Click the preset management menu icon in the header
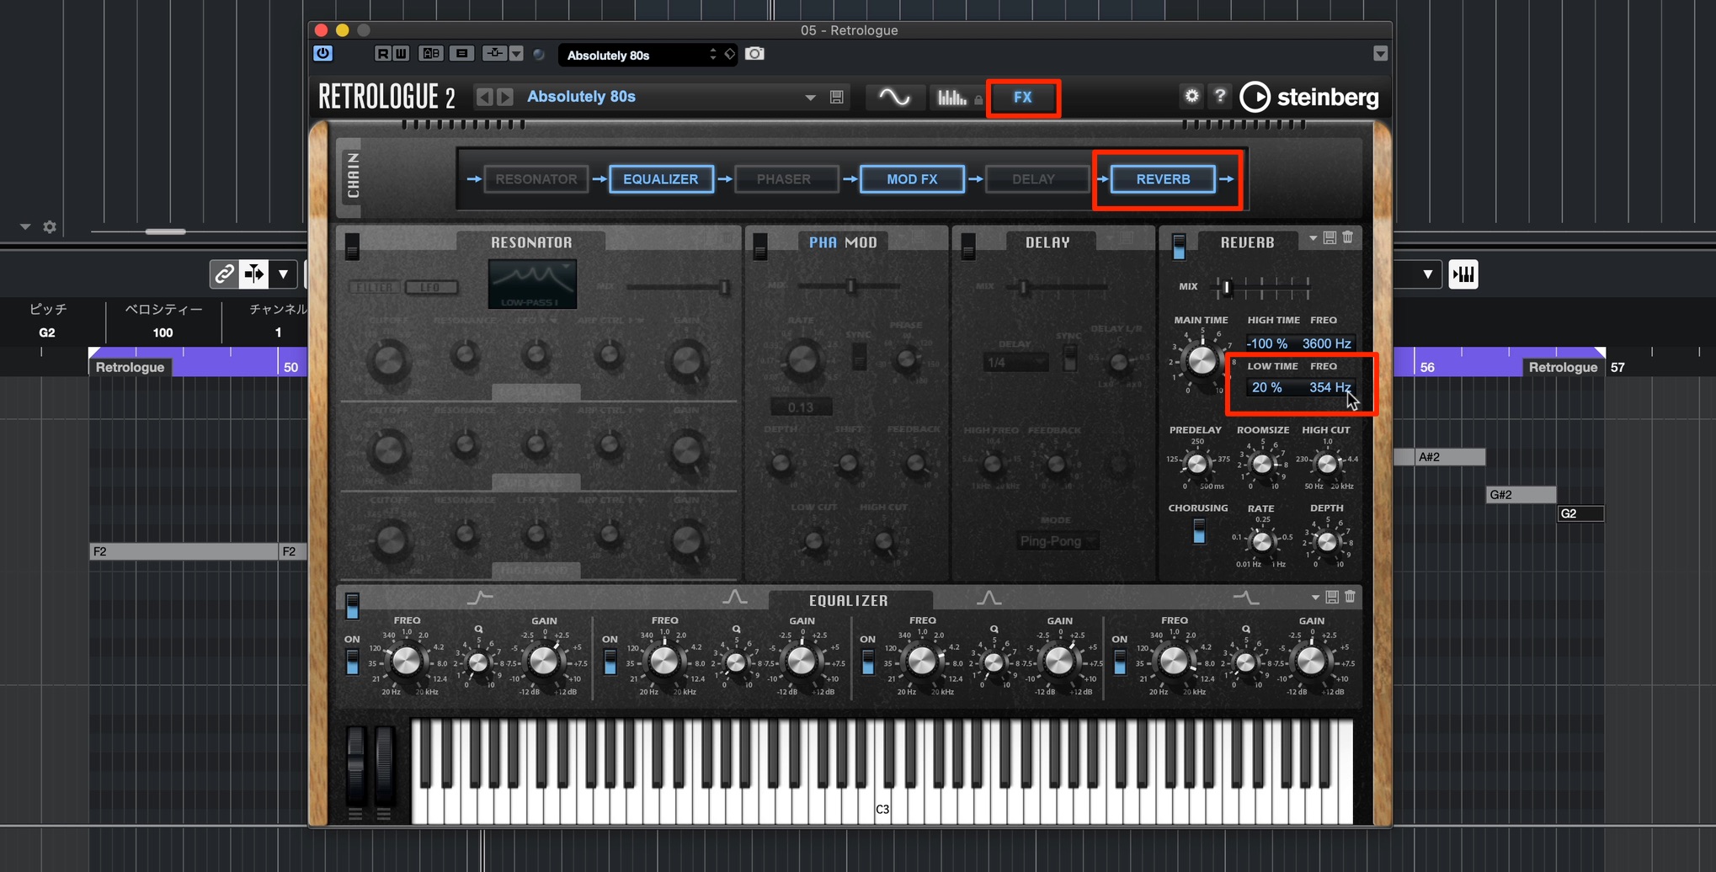 461,54
